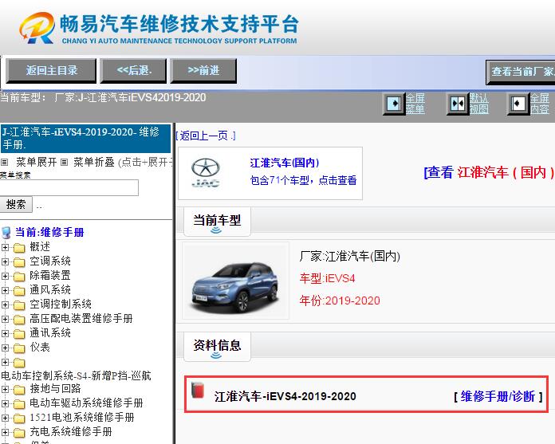Image resolution: width=555 pixels, height=444 pixels.
Task: Select the 当前车型 tab header
Action: (x=217, y=222)
